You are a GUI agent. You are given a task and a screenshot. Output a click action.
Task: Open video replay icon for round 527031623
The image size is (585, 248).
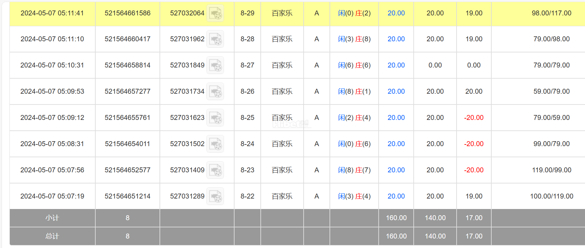[215, 118]
